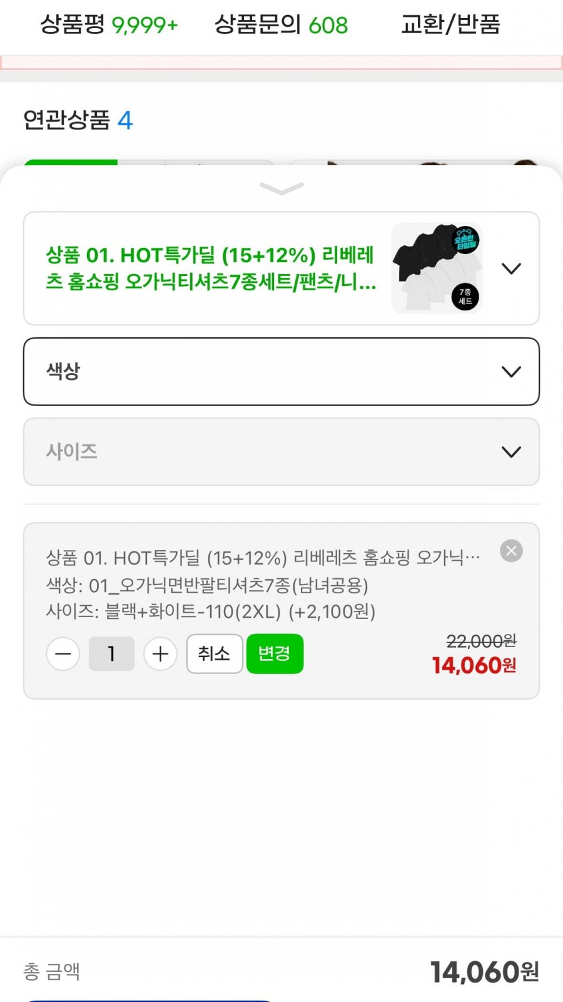Viewport: 563px width, 1002px height.
Task: Click the pink banner bar under the tabs
Action: (x=281, y=63)
